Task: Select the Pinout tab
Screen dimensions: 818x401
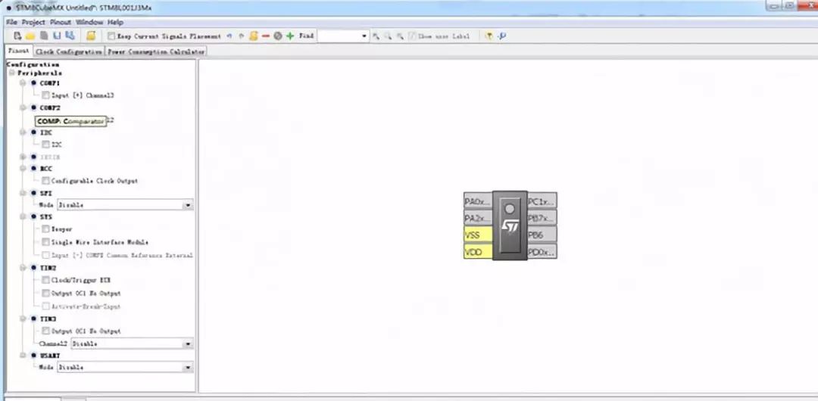Action: click(19, 51)
